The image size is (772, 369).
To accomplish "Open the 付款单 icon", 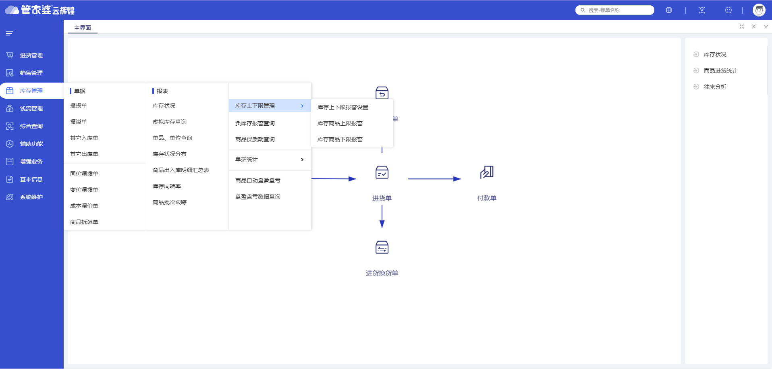I will click(x=486, y=172).
